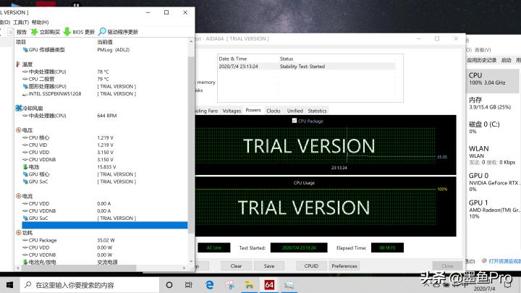
Task: Open the 工具(T) menu
Action: point(20,22)
